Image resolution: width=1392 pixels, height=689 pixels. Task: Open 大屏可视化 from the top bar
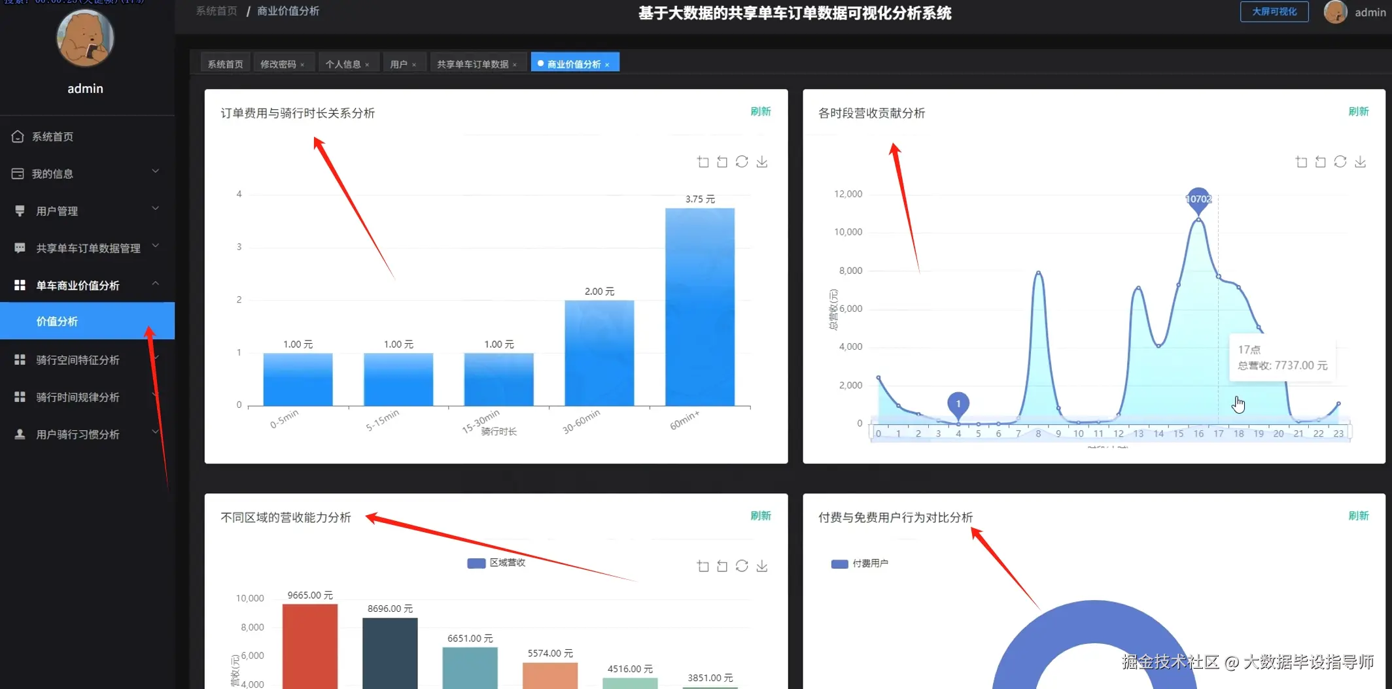pos(1273,11)
